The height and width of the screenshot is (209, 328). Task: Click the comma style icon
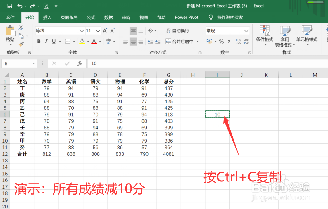[229, 41]
